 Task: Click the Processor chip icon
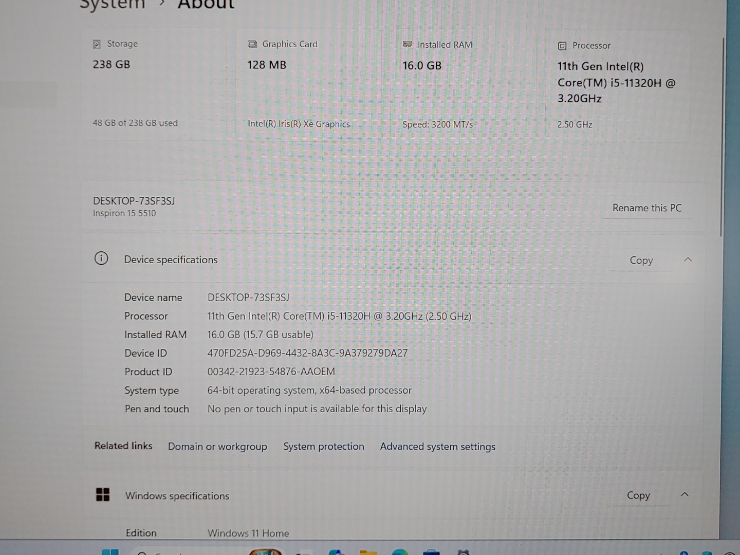point(562,46)
